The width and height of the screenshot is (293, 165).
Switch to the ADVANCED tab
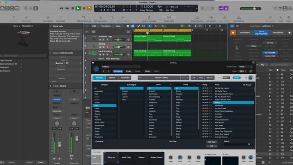tap(125, 77)
